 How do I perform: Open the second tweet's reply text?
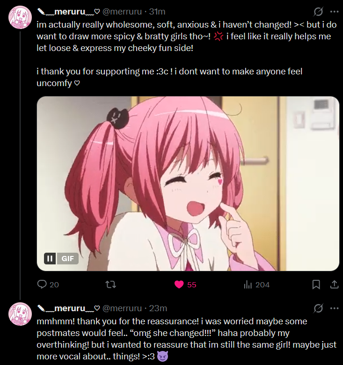click(186, 339)
